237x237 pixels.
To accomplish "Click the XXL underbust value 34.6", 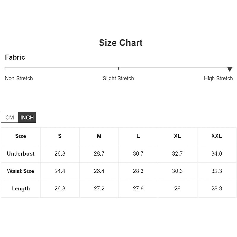I will point(217,154).
